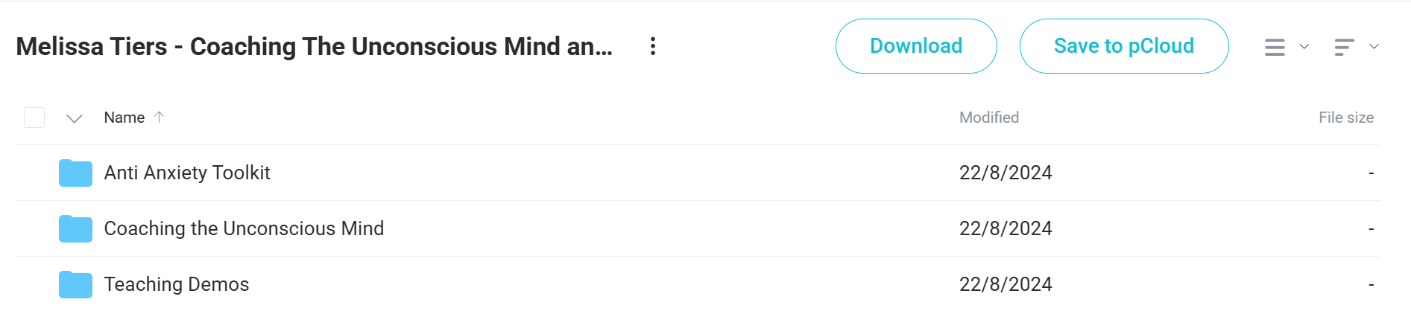Click the Save to pCloud button
Viewport: 1411px width, 311px height.
[1124, 46]
